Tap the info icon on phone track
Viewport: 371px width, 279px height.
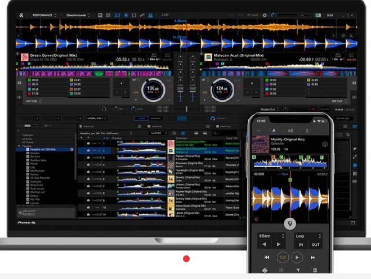click(x=325, y=144)
